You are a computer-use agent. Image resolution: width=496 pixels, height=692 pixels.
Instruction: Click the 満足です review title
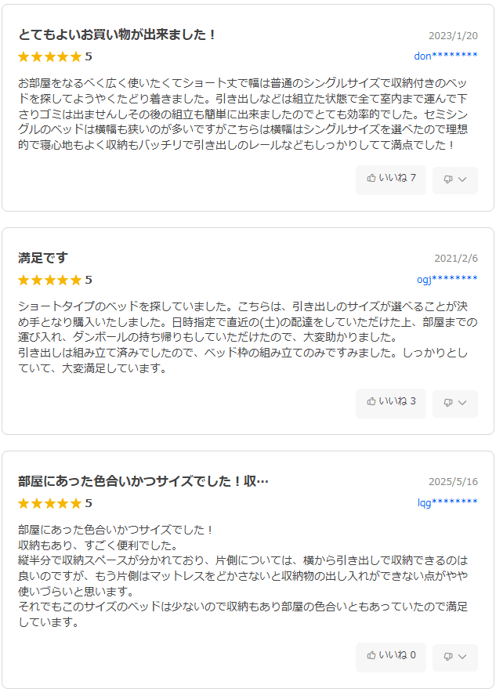click(x=43, y=258)
